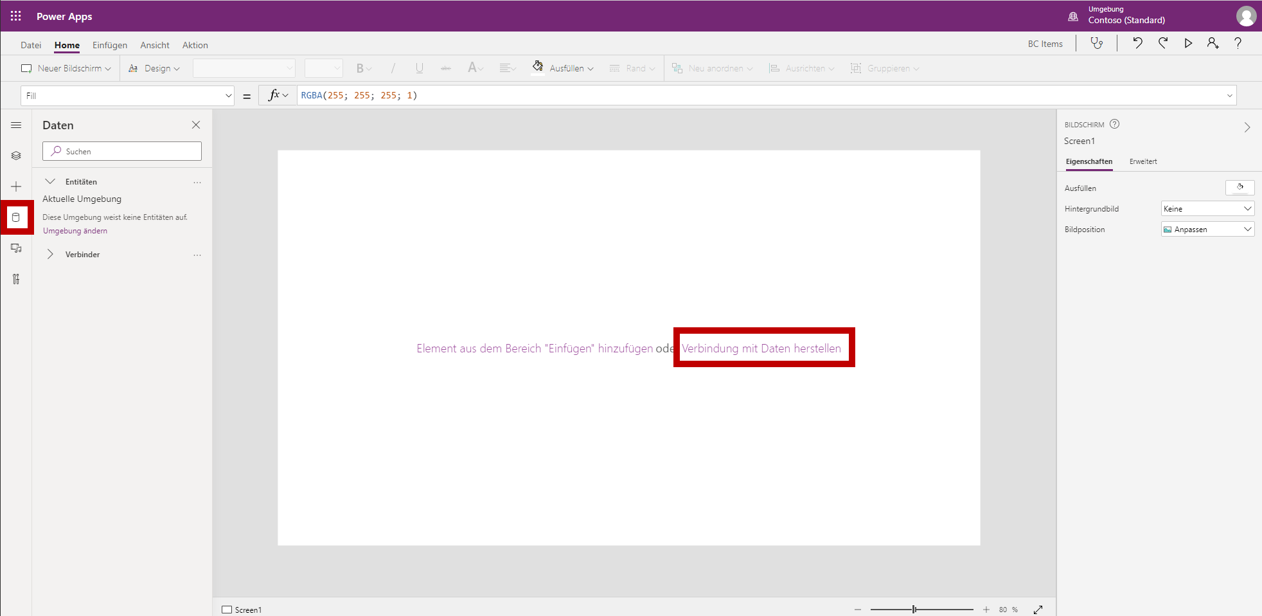Redo the last action
Screen dimensions: 1262x616
point(1163,43)
